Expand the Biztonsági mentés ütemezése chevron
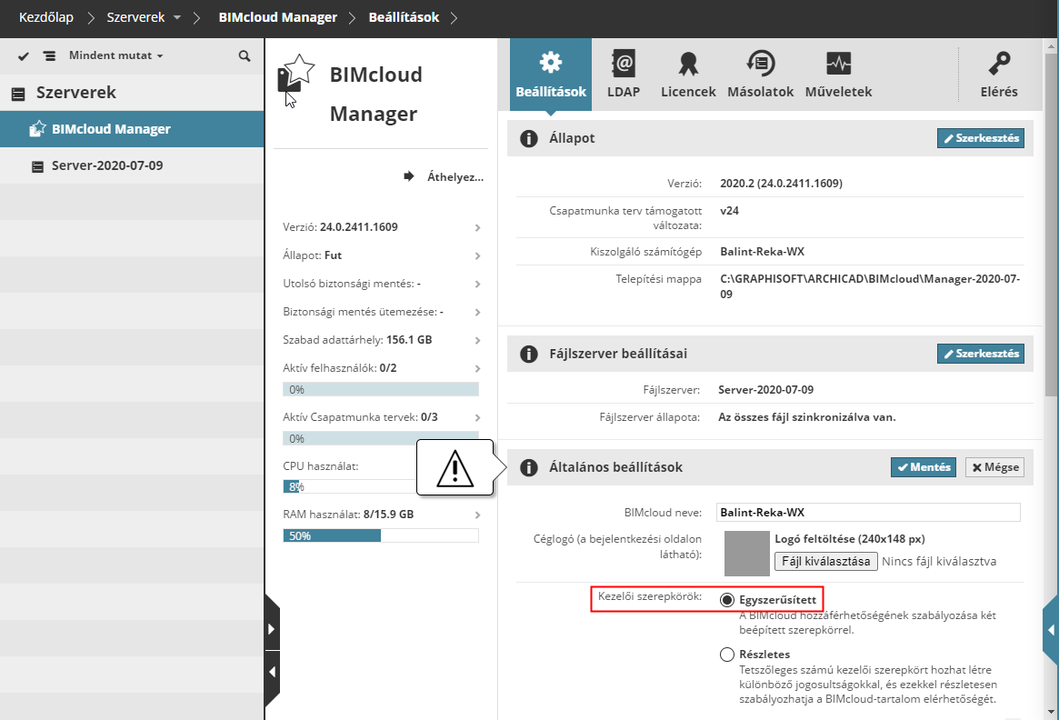The image size is (1059, 720). pos(477,312)
